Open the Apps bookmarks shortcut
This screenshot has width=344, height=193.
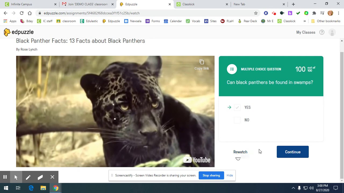point(10,21)
